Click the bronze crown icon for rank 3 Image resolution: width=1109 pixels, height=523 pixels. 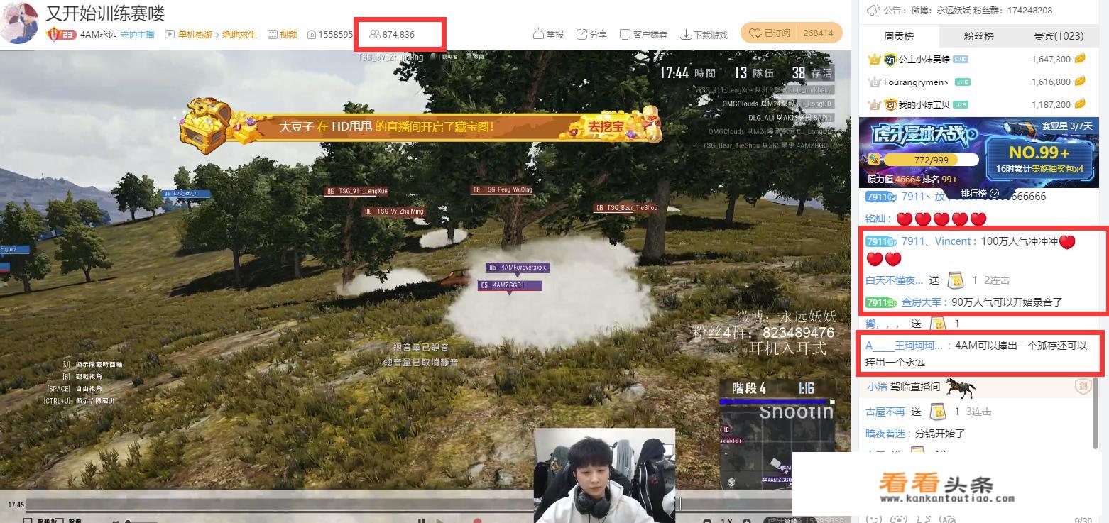(x=874, y=104)
